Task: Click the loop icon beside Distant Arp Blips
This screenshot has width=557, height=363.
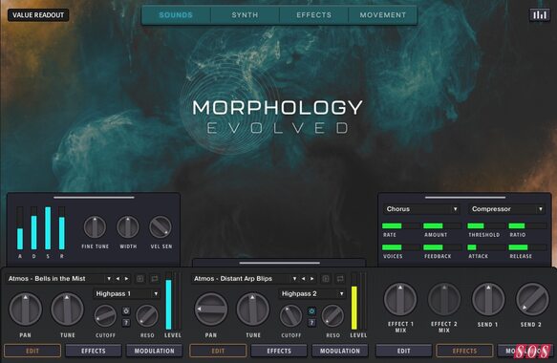Action: pyautogui.click(x=340, y=279)
